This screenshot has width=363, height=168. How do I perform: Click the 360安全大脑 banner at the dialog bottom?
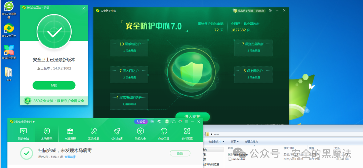54,101
